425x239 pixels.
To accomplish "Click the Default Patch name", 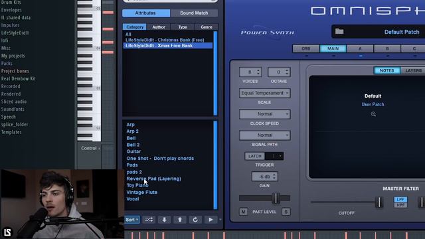I will click(402, 32).
